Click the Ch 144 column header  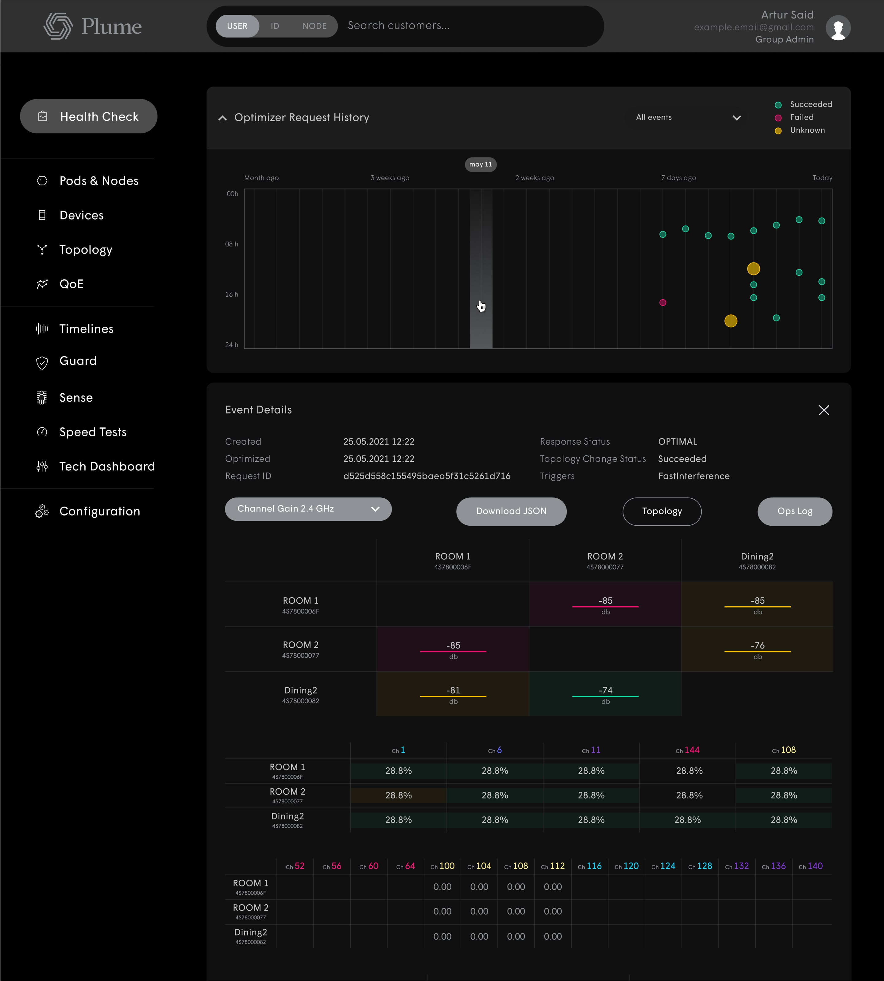[687, 750]
